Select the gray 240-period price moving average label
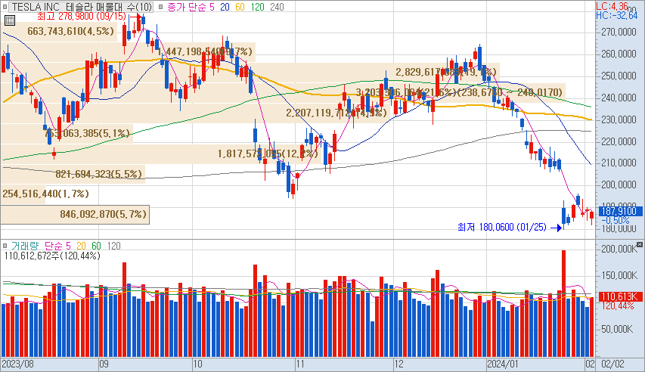645x372 pixels. pos(277,7)
